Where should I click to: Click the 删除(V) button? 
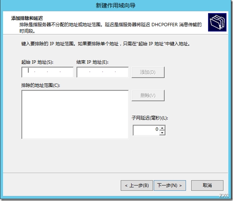pos(148,96)
